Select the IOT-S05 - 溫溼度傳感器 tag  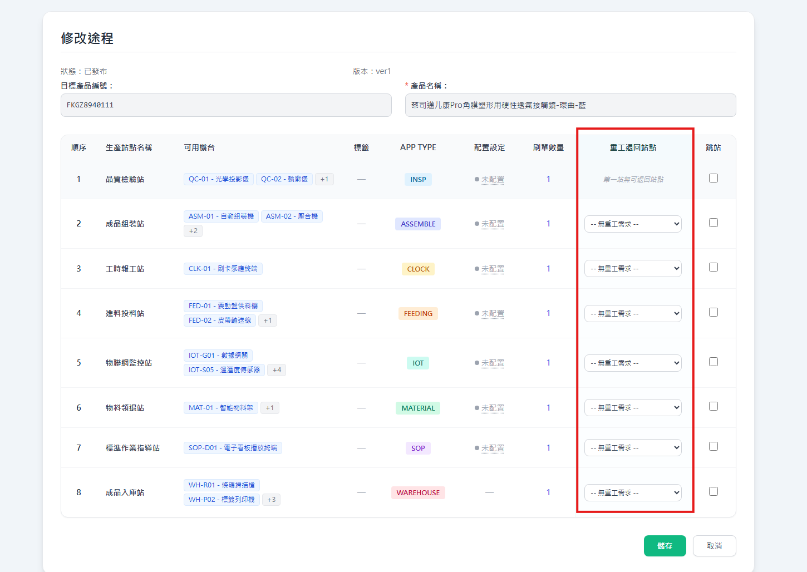click(x=224, y=370)
